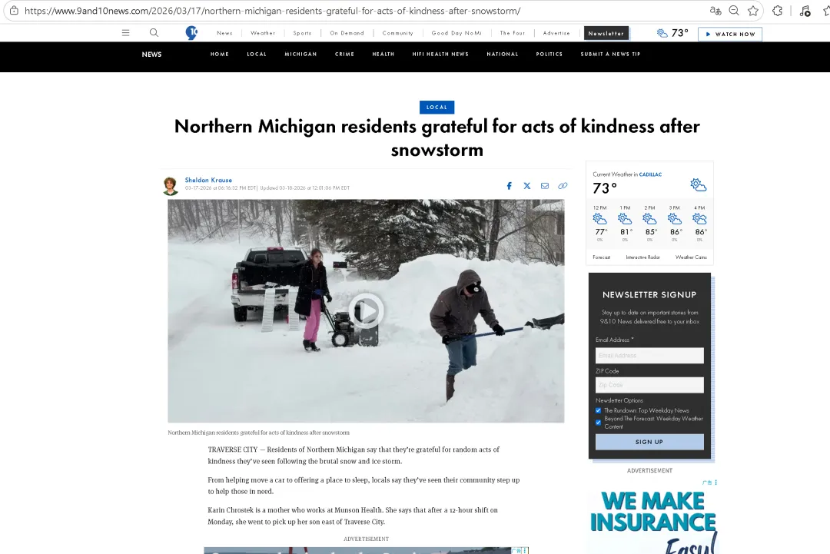Go to Michigan news section

coord(300,54)
